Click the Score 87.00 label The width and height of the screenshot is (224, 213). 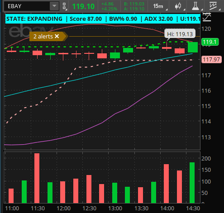point(86,19)
